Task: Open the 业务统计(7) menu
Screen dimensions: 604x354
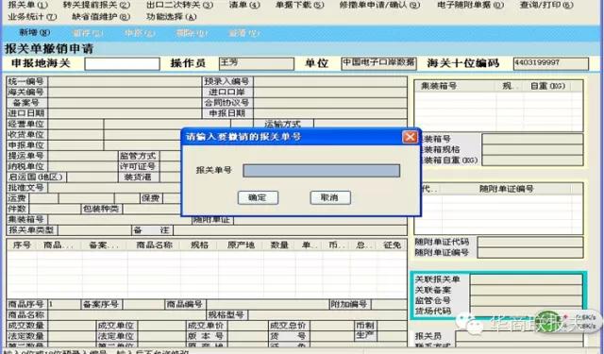Action: [32, 17]
